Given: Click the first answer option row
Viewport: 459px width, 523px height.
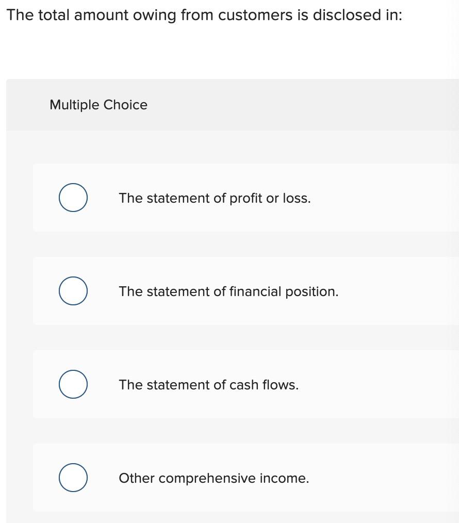Looking at the screenshot, I should click(x=232, y=198).
